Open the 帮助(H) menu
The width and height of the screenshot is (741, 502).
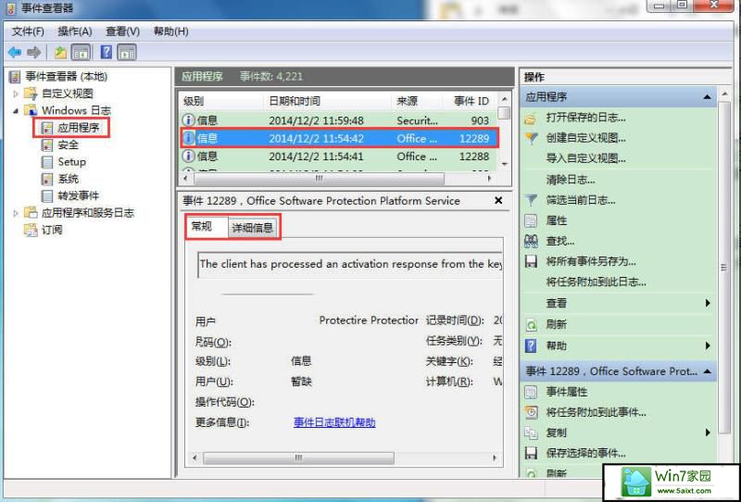170,31
